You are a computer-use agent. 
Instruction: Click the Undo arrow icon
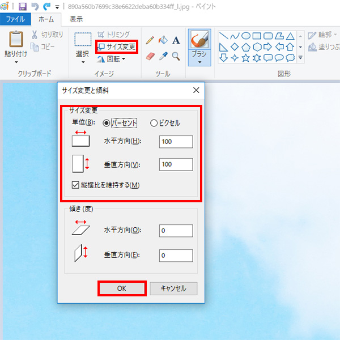click(35, 6)
